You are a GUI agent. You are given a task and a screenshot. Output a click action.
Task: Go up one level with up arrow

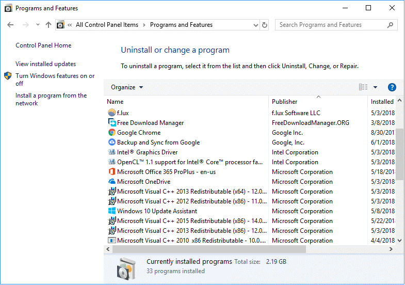[x=48, y=25]
